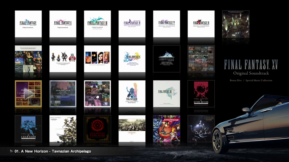Open the Final Fantasy V soundtrack cover
Image resolution: width=289 pixels, height=162 pixels.
tap(166, 24)
